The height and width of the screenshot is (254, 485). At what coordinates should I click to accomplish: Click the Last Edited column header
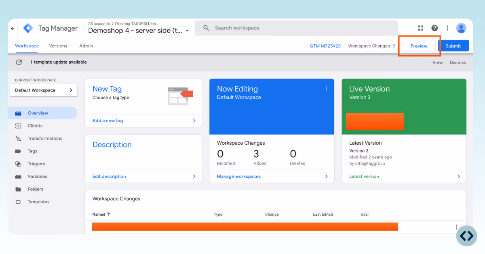(x=323, y=214)
